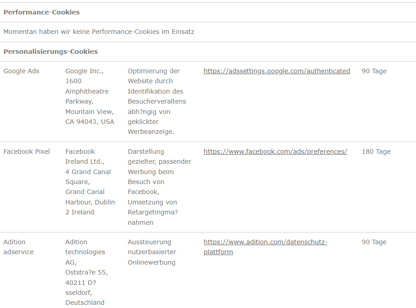The image size is (416, 308).
Task: Click the Performance-Cookies section heading
Action: [42, 12]
